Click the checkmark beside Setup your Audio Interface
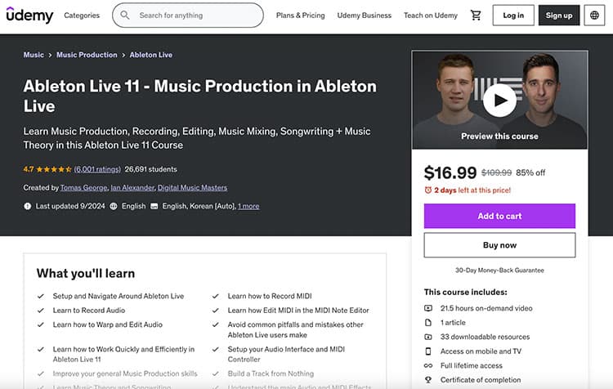Image resolution: width=613 pixels, height=389 pixels. pos(216,349)
